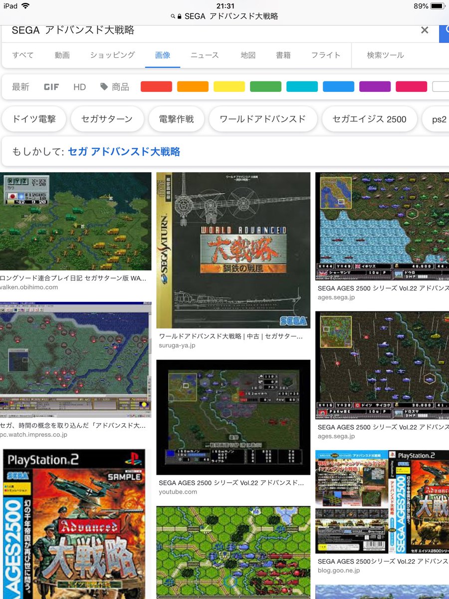Pick the orange color filter swatch
Screen dimensions: 449x599
pos(193,86)
